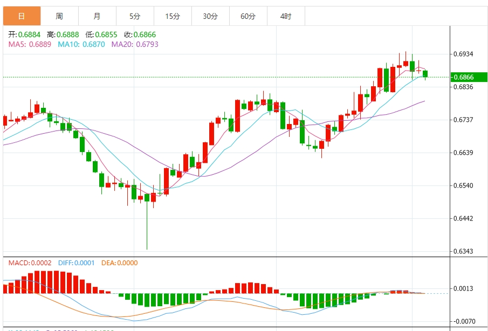The height and width of the screenshot is (331, 488).
Task: Click the MA10: 0.6870 indicator label
Action: click(x=81, y=44)
